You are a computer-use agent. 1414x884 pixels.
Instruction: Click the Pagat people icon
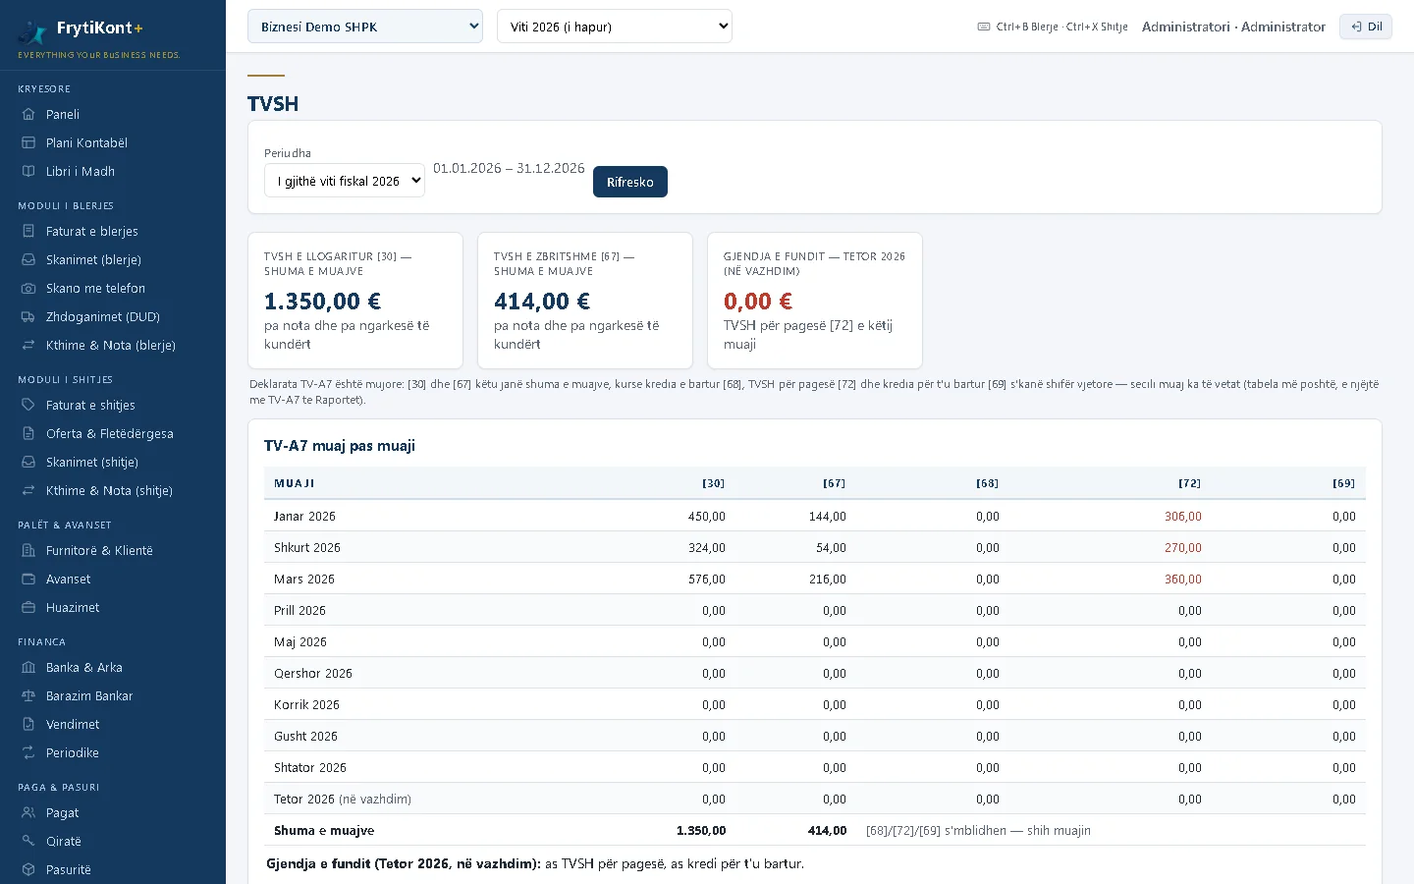tap(28, 812)
